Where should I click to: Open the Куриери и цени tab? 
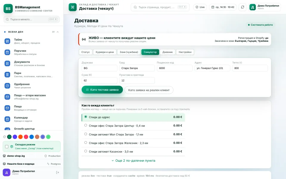(x=105, y=52)
